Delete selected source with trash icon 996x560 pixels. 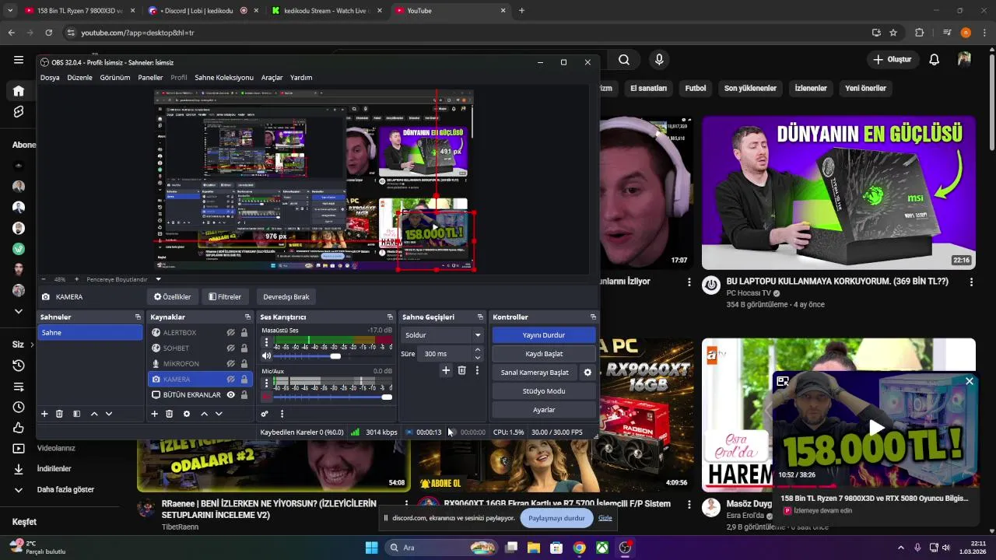(x=169, y=414)
